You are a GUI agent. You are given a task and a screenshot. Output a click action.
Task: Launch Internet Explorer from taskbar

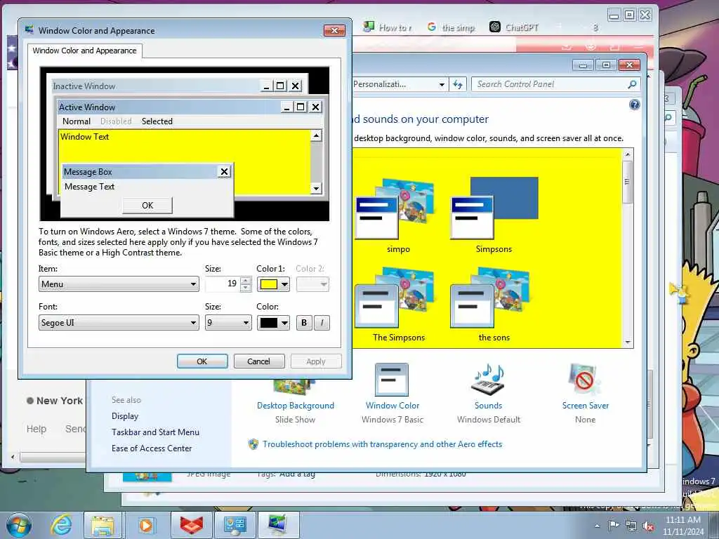point(62,525)
